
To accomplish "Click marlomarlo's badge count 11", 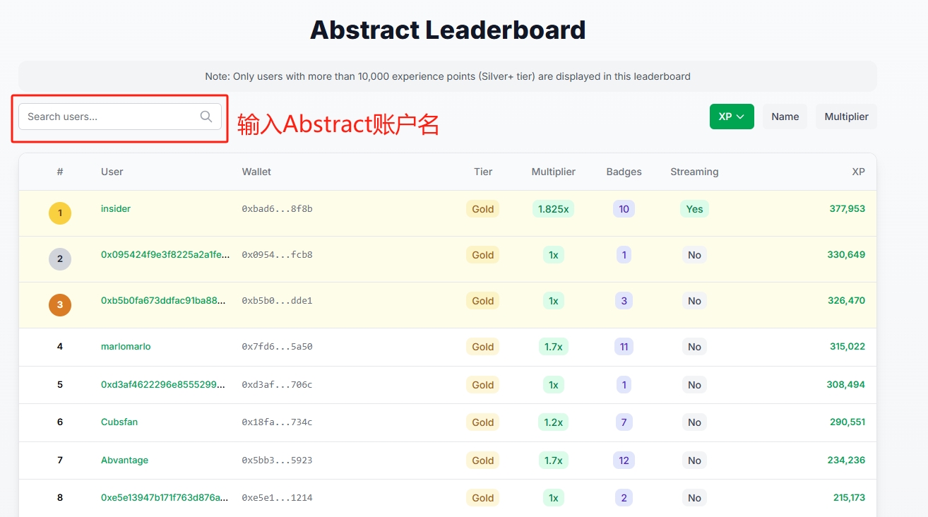I will (624, 347).
